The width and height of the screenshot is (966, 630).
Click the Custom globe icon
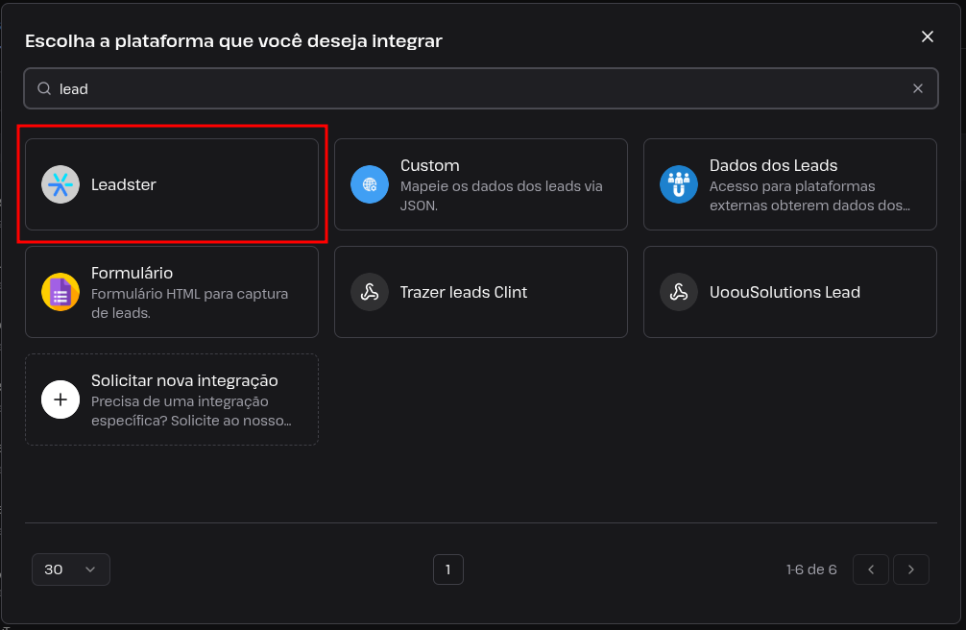point(370,184)
